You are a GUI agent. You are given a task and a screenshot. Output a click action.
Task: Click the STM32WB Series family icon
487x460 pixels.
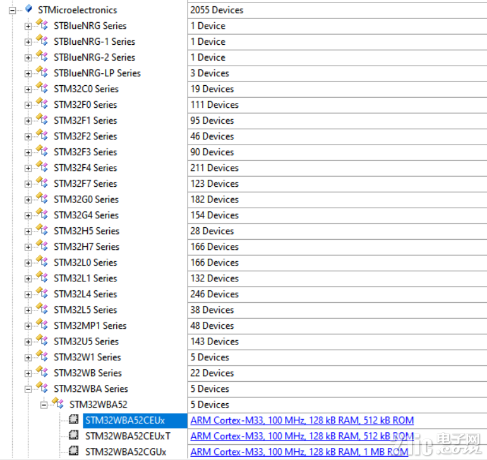(42, 372)
